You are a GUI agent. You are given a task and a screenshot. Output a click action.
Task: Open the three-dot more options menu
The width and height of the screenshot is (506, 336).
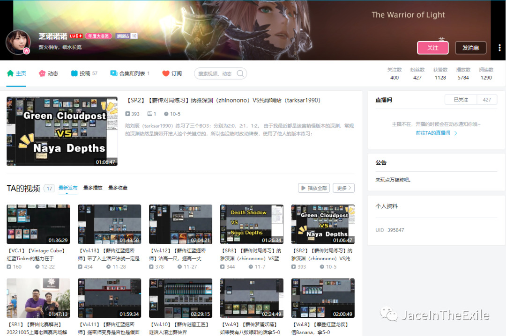point(499,48)
